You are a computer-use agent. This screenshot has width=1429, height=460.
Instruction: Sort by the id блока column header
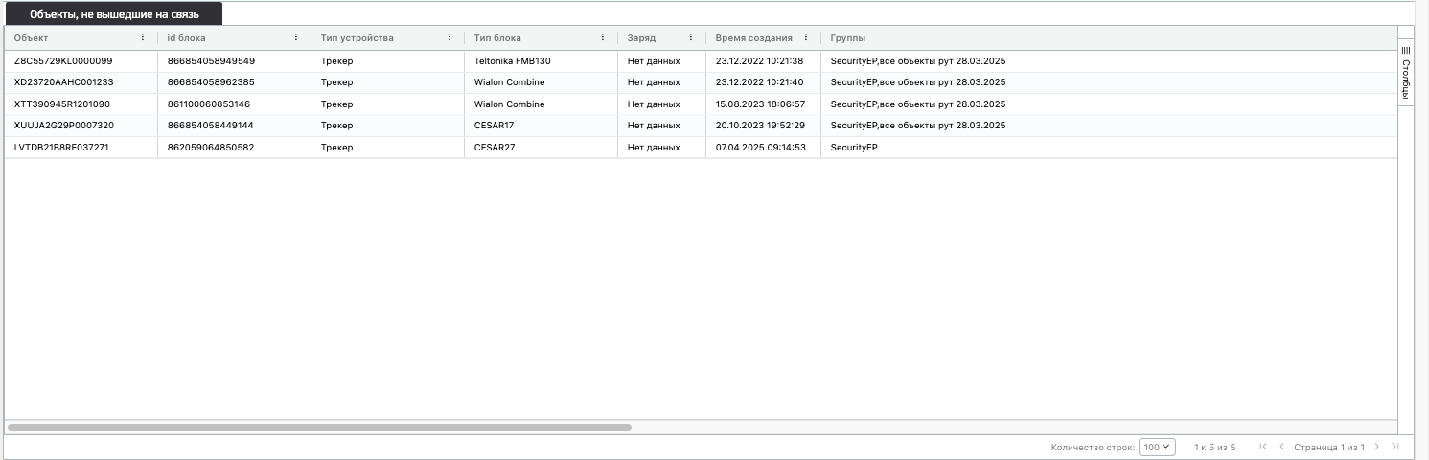[186, 38]
